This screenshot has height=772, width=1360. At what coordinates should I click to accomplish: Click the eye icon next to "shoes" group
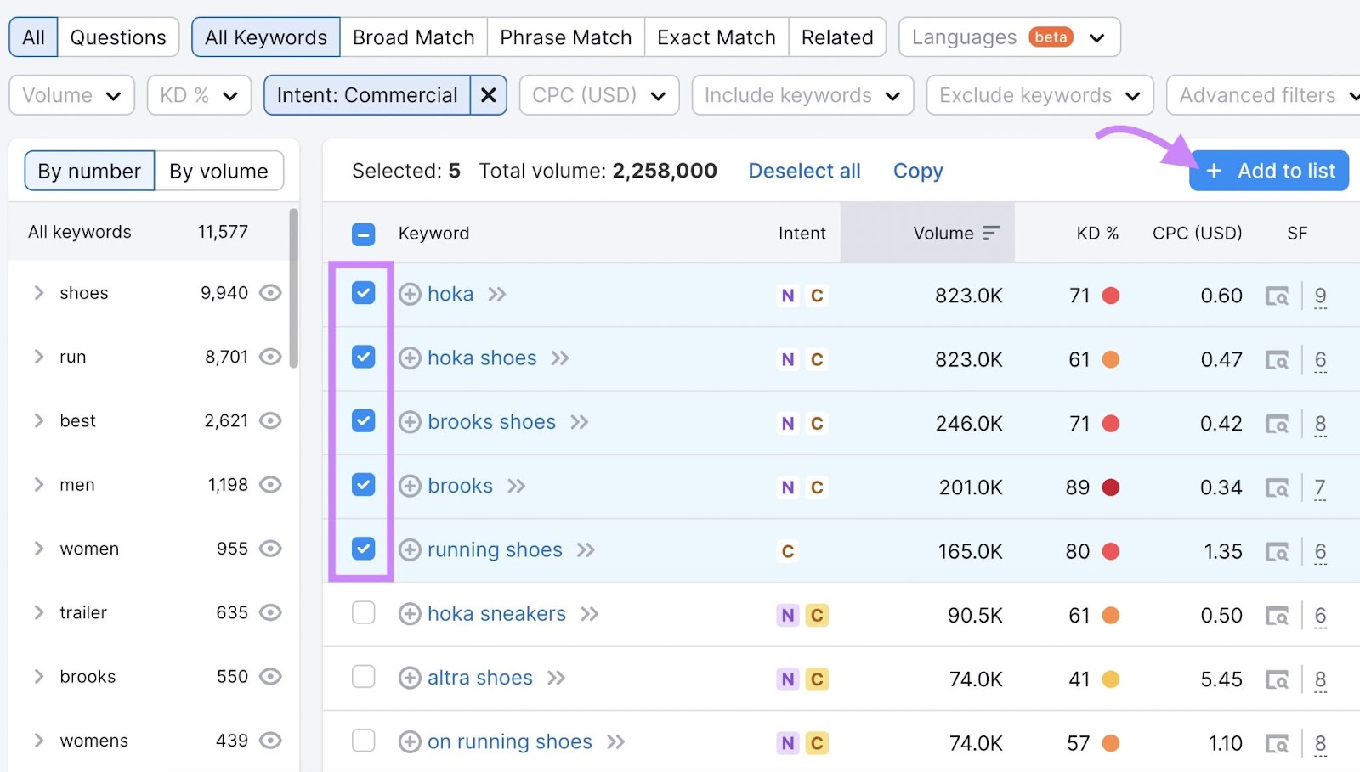coord(269,292)
